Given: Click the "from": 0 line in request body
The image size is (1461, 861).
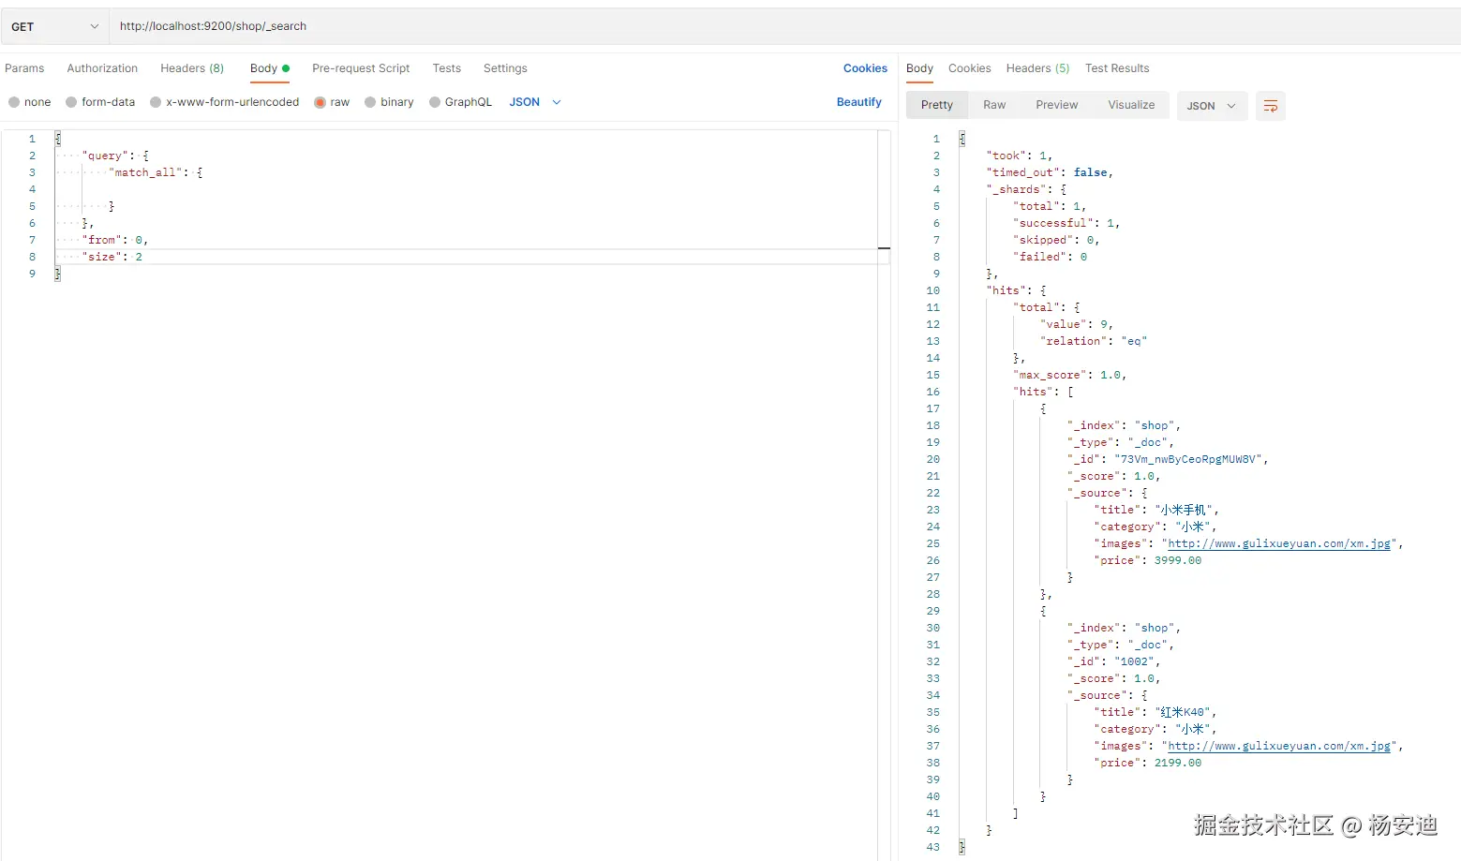Looking at the screenshot, I should 115,240.
